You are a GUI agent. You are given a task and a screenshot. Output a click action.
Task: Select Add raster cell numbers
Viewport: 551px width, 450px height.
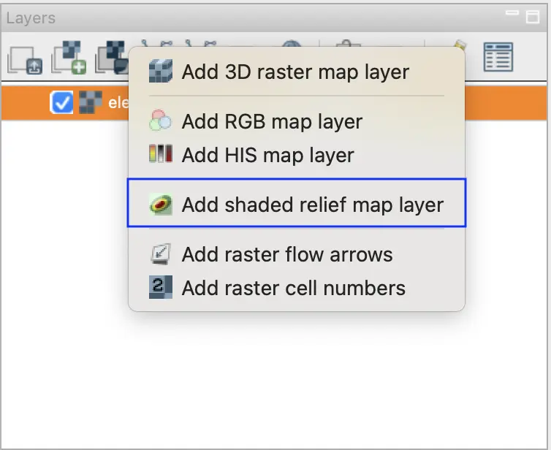293,288
